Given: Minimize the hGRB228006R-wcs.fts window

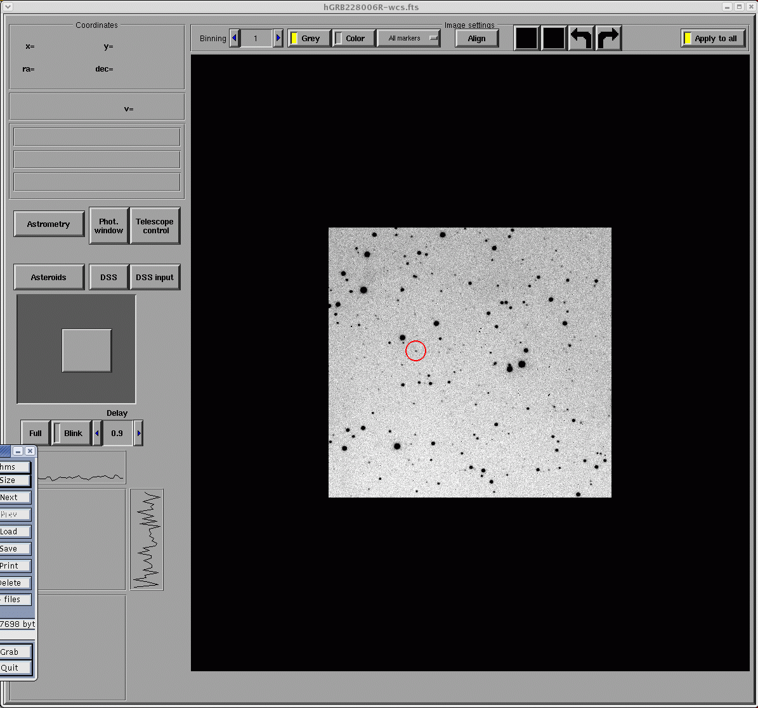Looking at the screenshot, I should pos(728,7).
